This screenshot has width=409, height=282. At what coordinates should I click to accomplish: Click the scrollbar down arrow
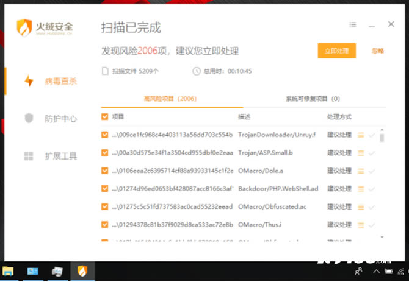click(382, 237)
